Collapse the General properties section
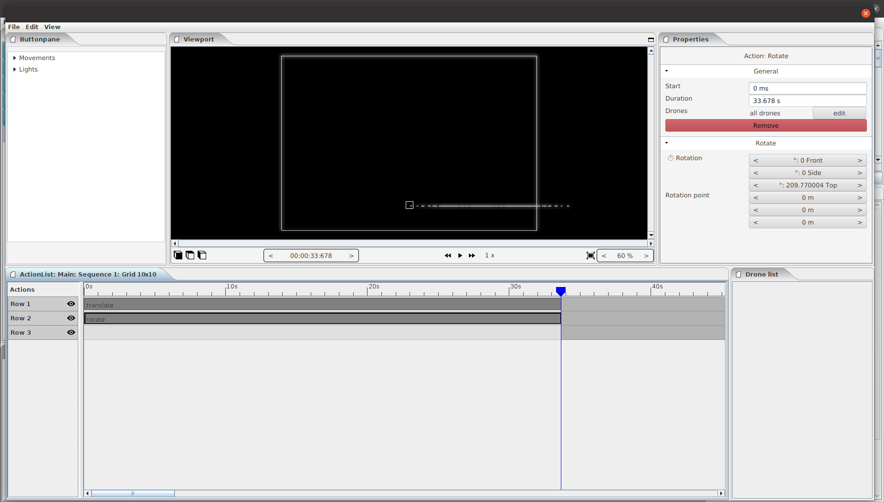The width and height of the screenshot is (884, 502). [x=667, y=71]
